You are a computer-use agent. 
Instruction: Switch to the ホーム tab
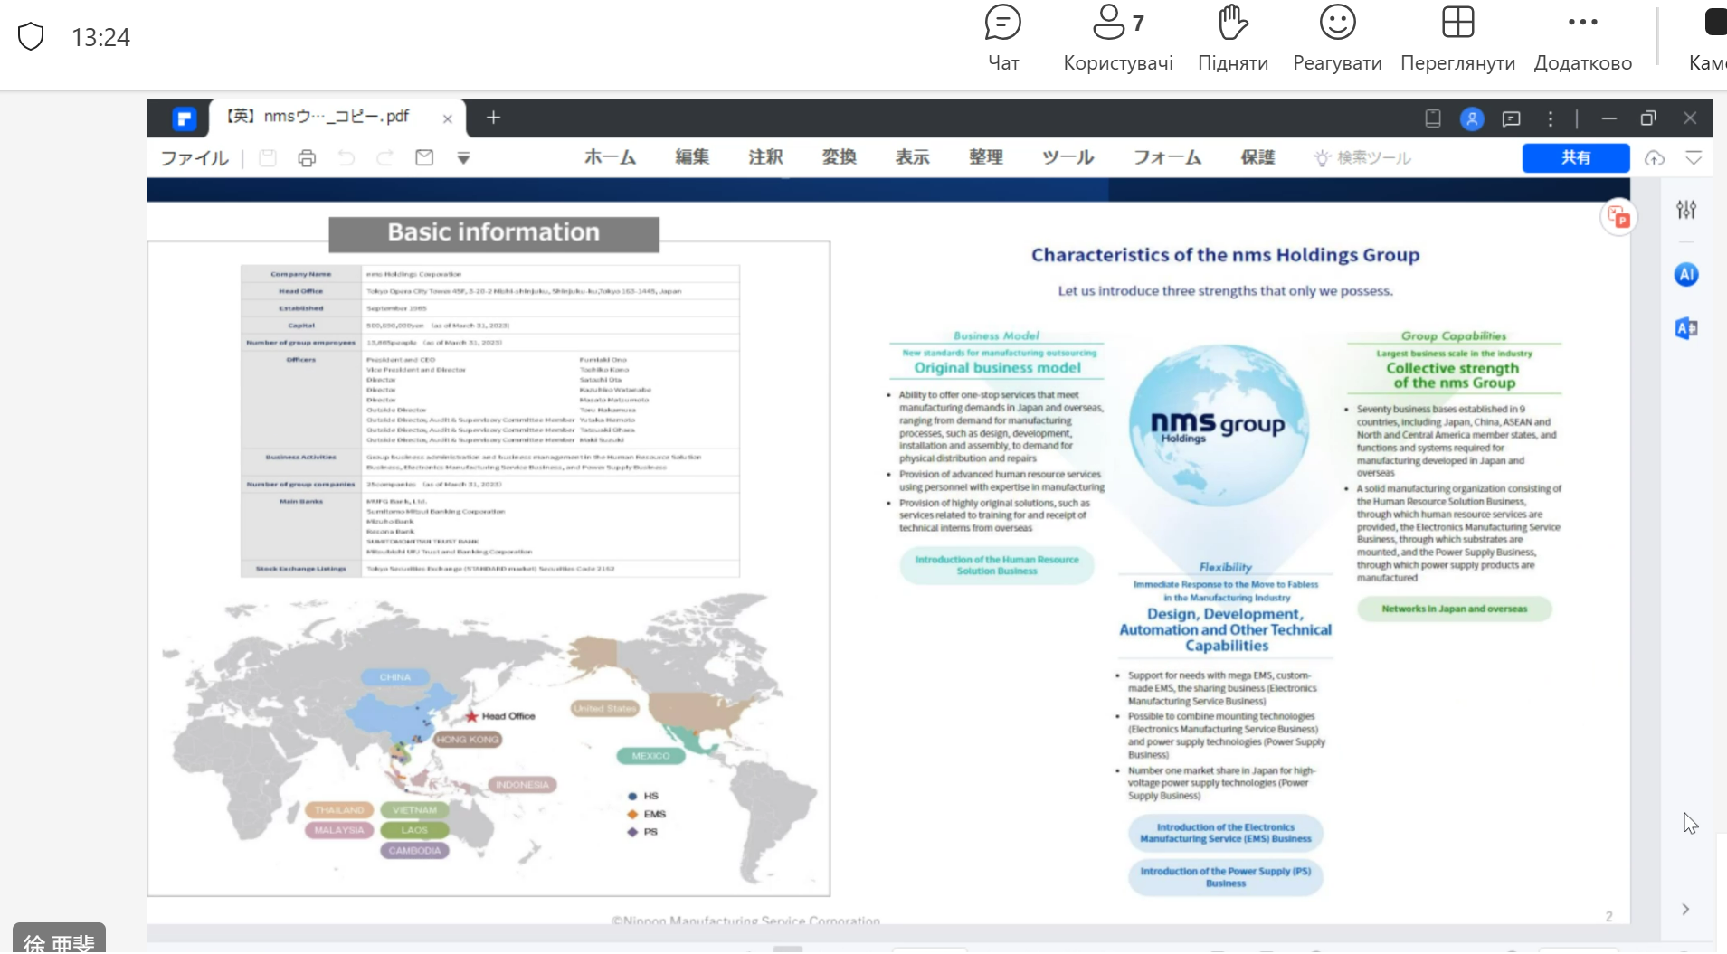(x=610, y=157)
